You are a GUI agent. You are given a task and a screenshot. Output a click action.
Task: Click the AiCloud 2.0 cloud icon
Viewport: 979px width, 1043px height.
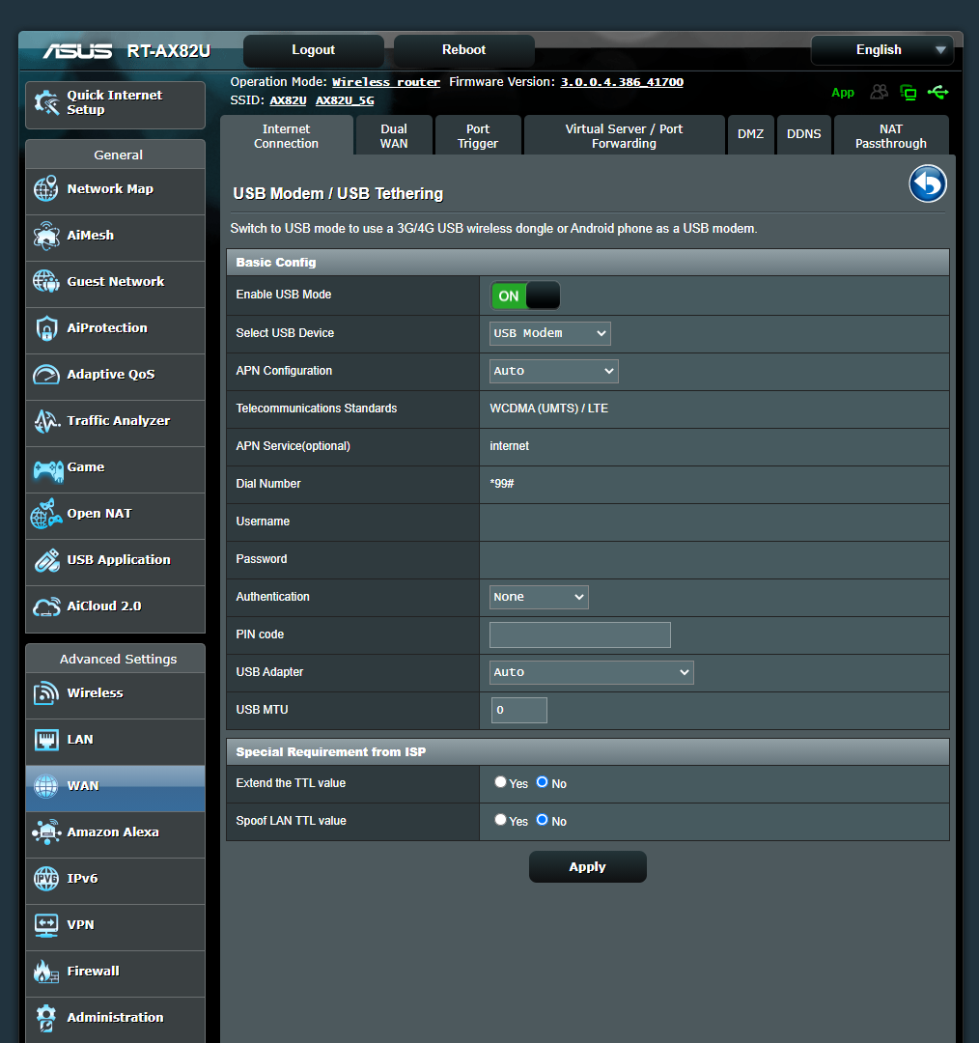[x=46, y=606]
